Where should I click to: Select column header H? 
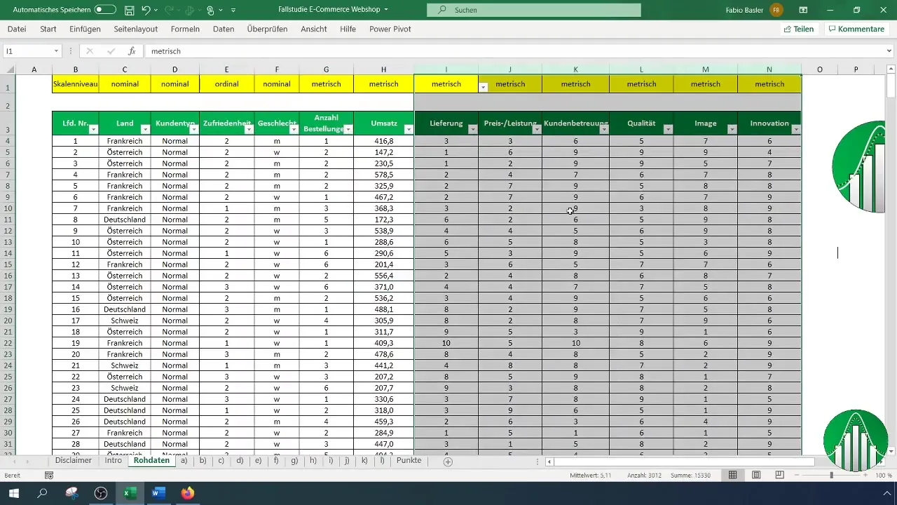(x=384, y=69)
